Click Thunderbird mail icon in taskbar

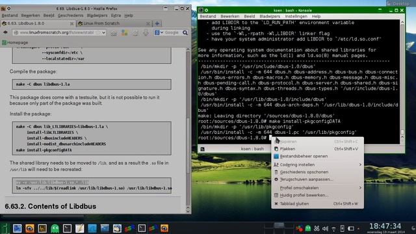(x=117, y=228)
